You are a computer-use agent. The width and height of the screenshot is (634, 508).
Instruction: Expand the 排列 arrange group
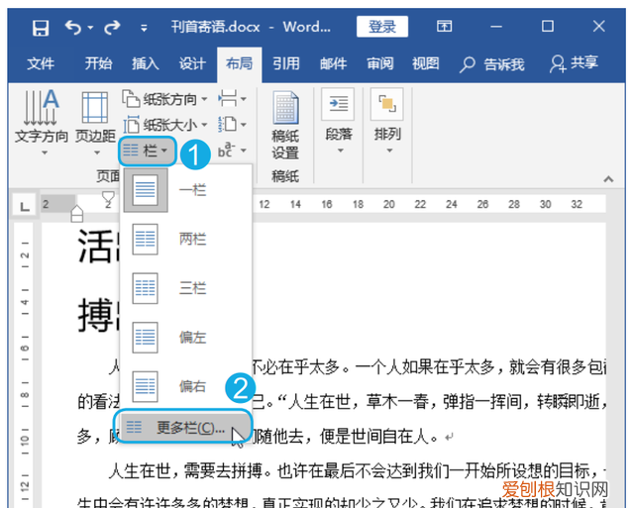(x=387, y=121)
